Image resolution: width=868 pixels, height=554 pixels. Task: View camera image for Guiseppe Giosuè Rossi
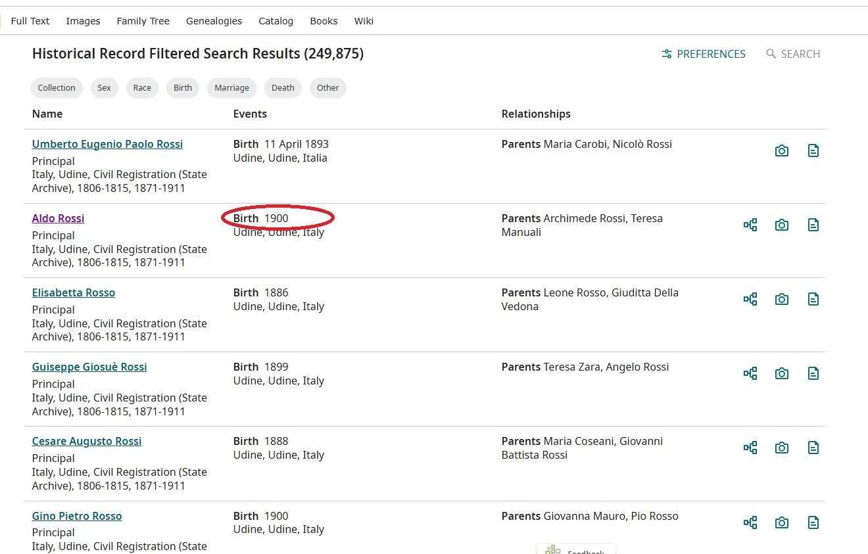781,374
